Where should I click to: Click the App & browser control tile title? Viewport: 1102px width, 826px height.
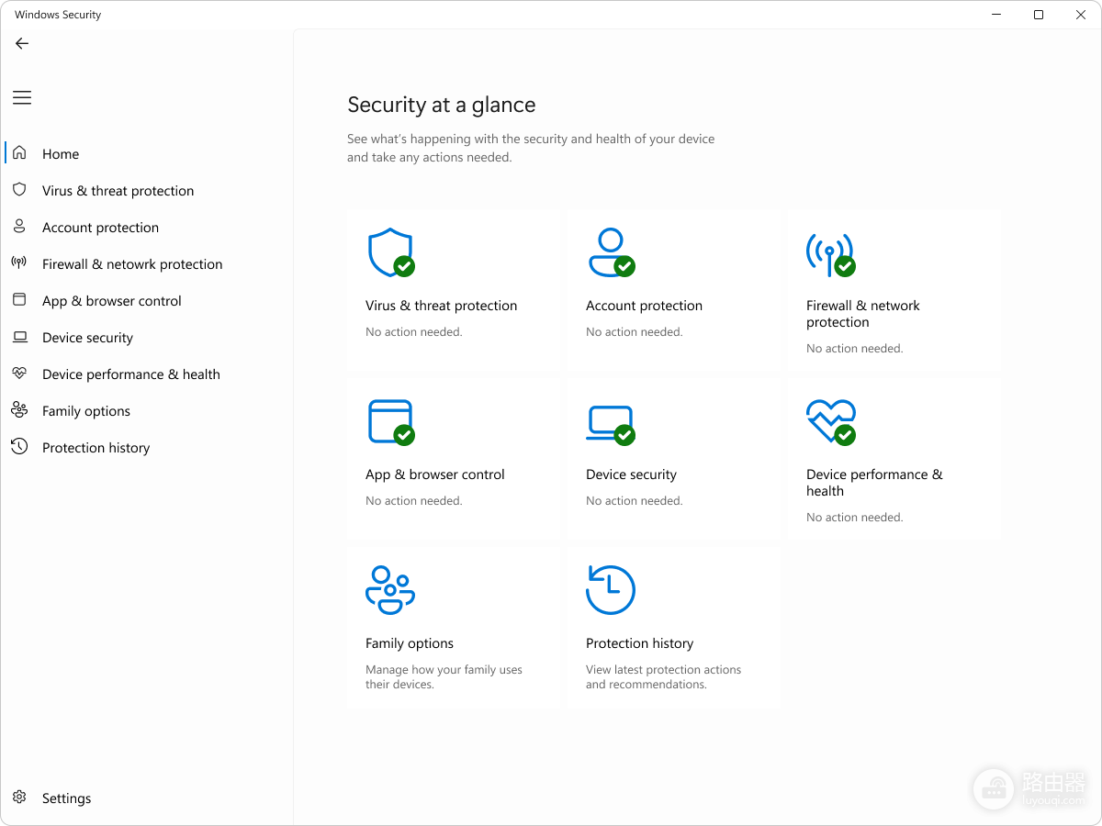click(x=435, y=474)
